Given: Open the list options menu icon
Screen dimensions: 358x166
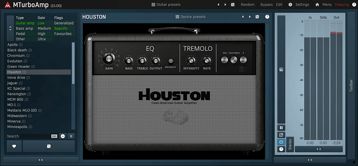Looking at the screenshot, I should [71, 136].
